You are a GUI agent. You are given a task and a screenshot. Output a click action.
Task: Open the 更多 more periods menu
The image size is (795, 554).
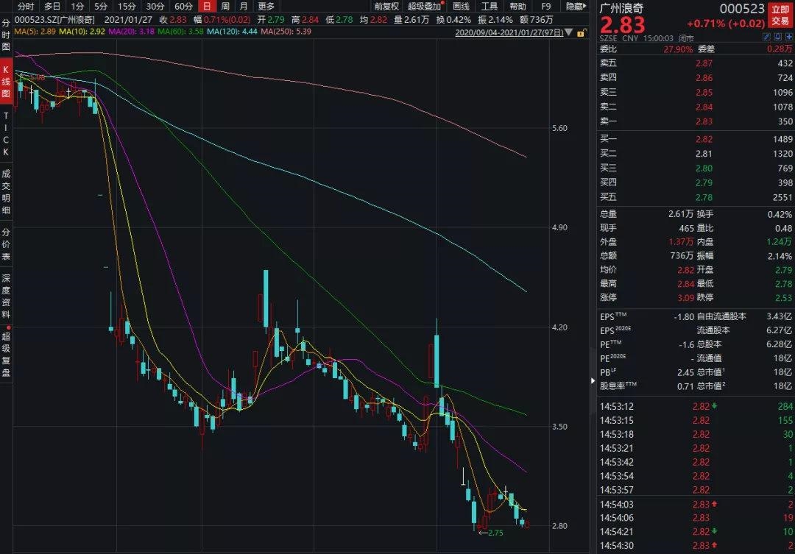pos(266,7)
